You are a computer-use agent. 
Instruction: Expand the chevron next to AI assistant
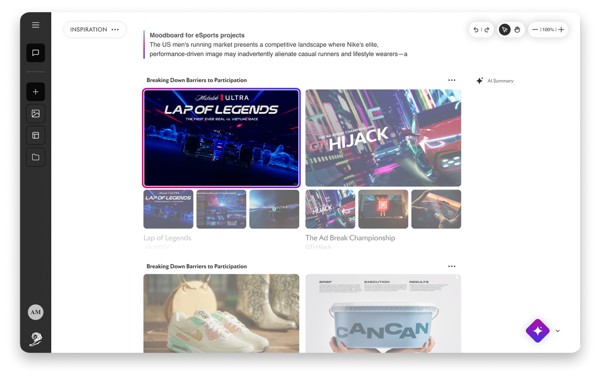tap(557, 331)
